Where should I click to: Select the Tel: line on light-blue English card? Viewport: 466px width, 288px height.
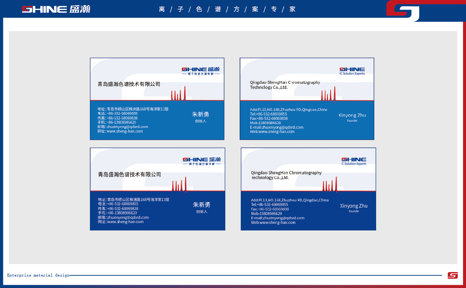click(269, 114)
